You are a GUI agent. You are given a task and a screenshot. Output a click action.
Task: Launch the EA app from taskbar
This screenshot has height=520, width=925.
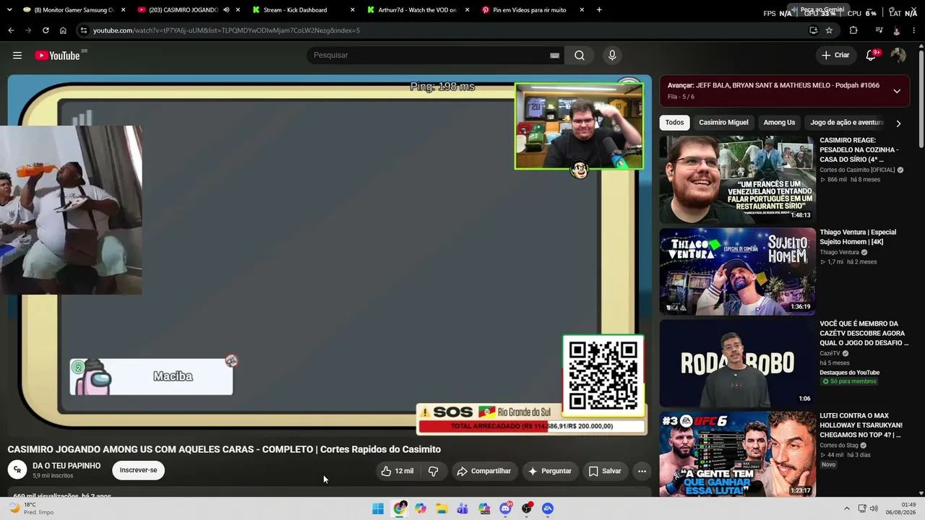548,508
